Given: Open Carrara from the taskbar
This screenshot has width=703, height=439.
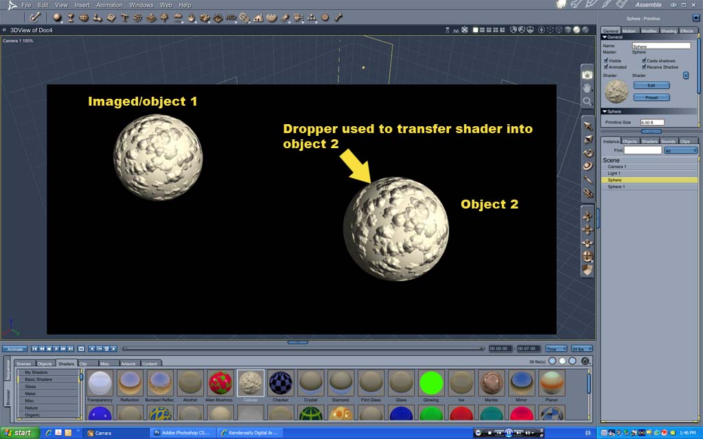Looking at the screenshot, I should (x=117, y=433).
